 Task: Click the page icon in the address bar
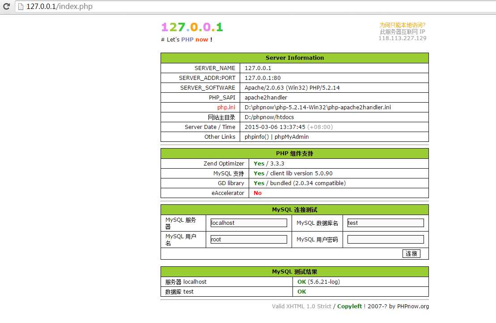[21, 7]
